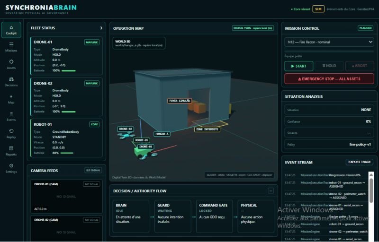379x242 pixels.
Task: Click the Progression mission 0% event
Action: [325, 175]
